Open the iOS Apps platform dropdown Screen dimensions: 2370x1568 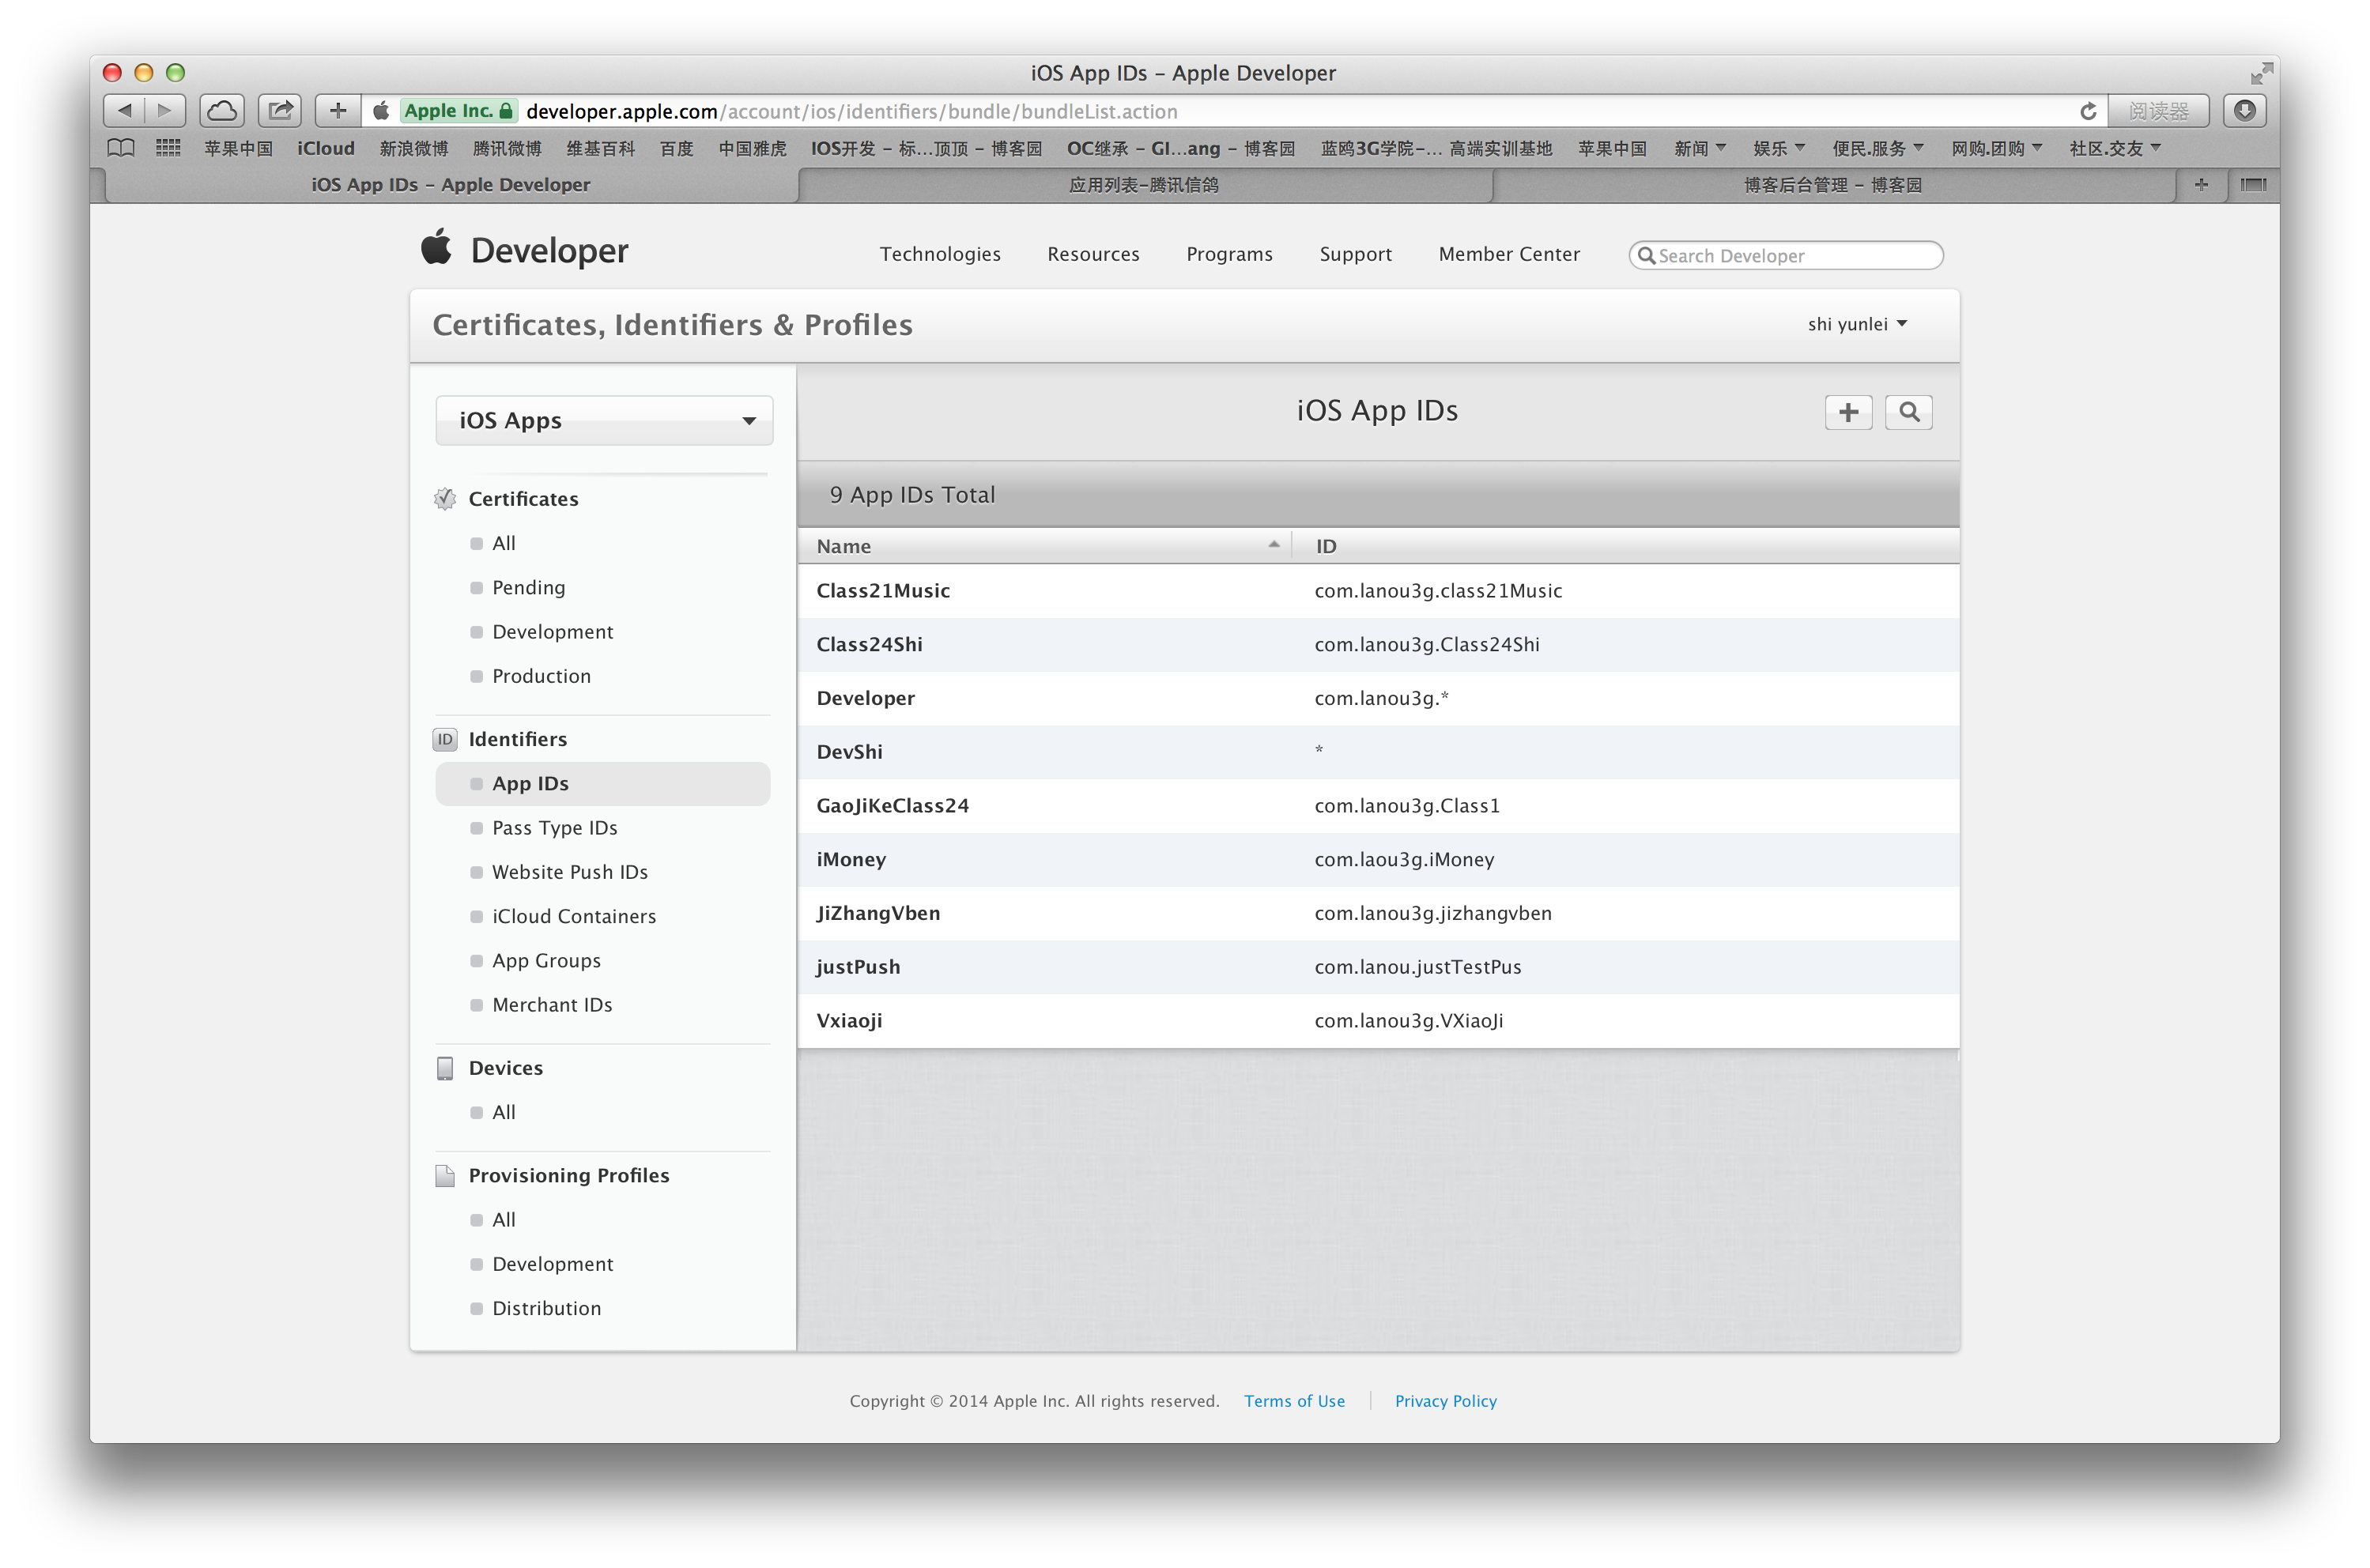click(604, 421)
